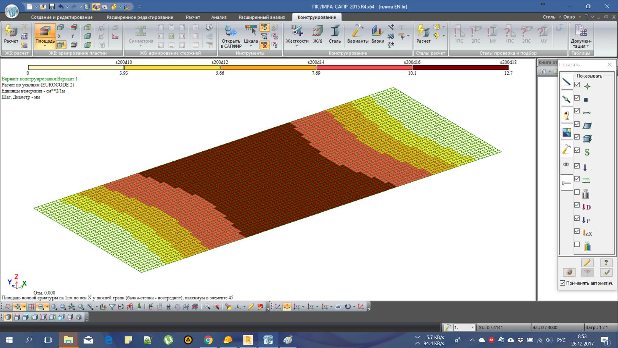618x348 pixels.
Task: Click the dark red s200d18 scale segment
Action: [460, 68]
